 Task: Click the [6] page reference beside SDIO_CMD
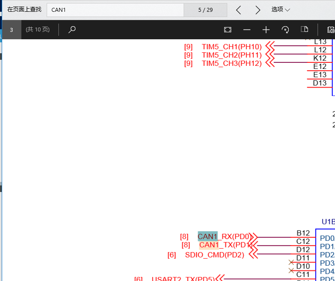tap(172, 255)
